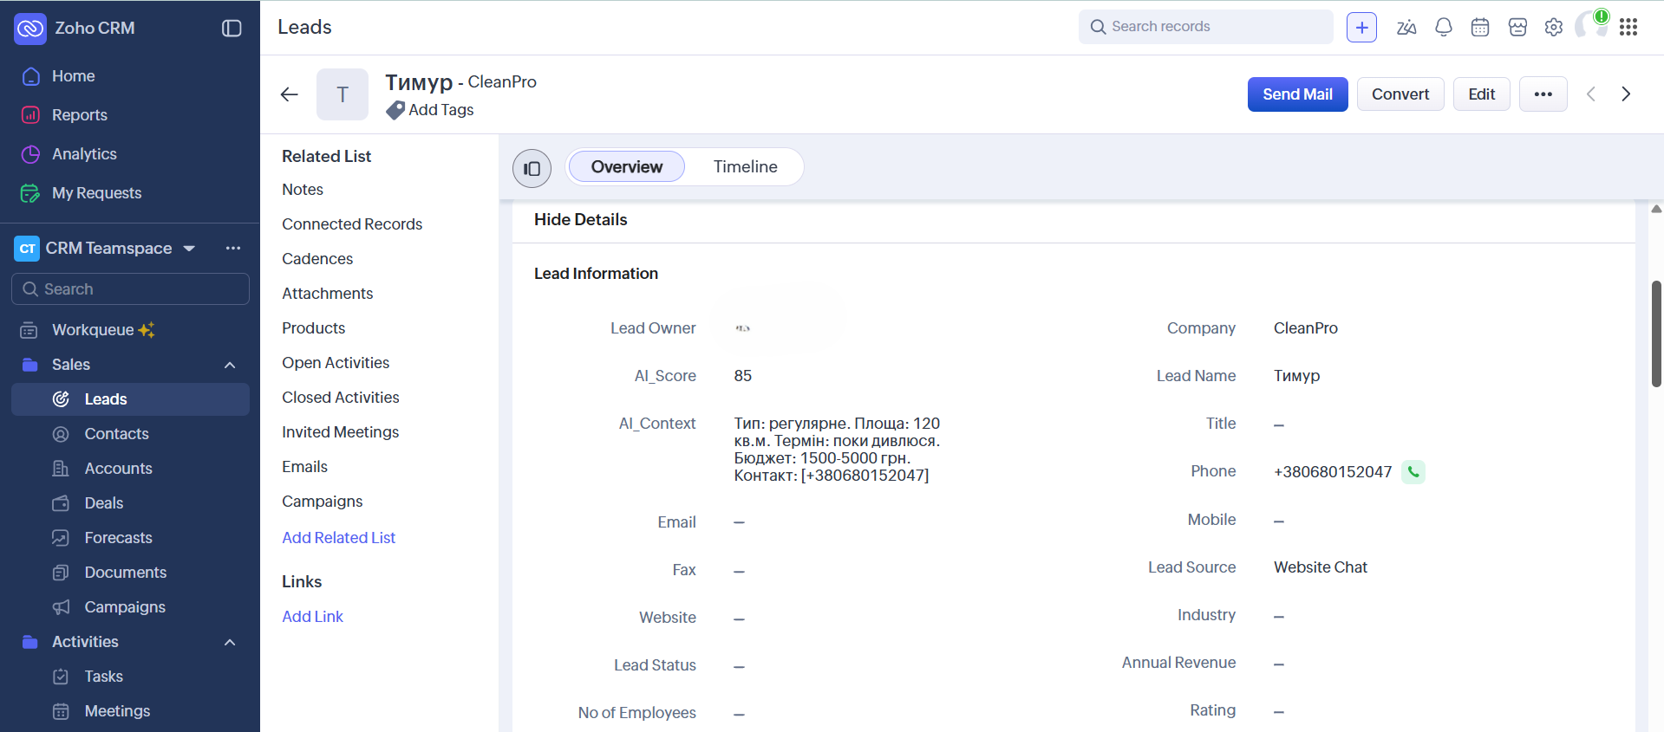
Task: Click the Add Related List link
Action: pyautogui.click(x=338, y=538)
